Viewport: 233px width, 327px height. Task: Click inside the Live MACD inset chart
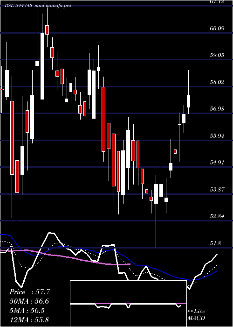tap(128, 304)
